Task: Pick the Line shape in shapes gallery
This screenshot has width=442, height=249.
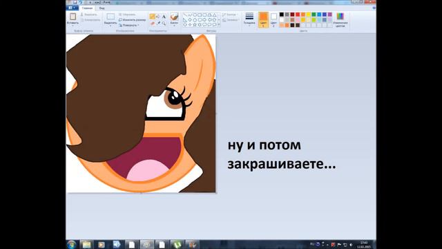Action: tap(184, 15)
